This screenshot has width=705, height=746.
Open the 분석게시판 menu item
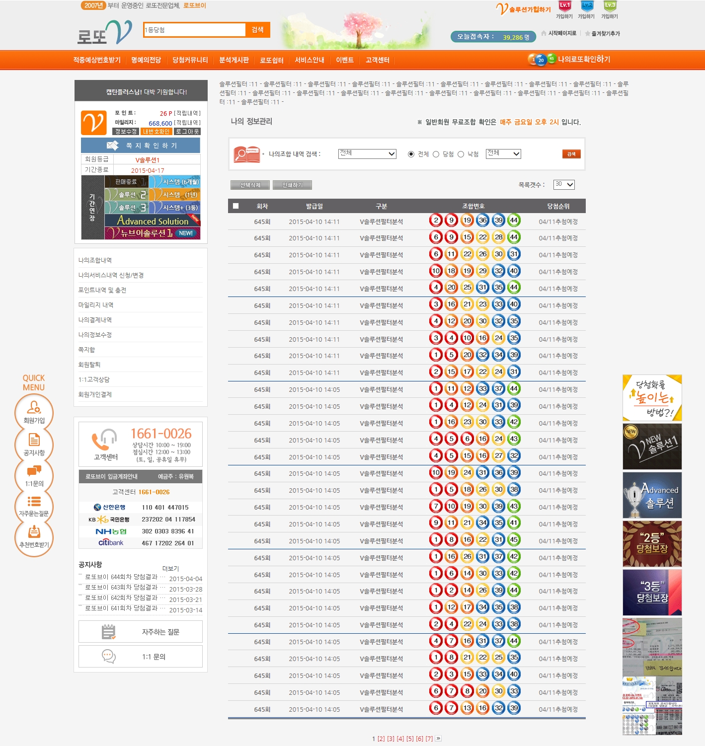point(234,60)
